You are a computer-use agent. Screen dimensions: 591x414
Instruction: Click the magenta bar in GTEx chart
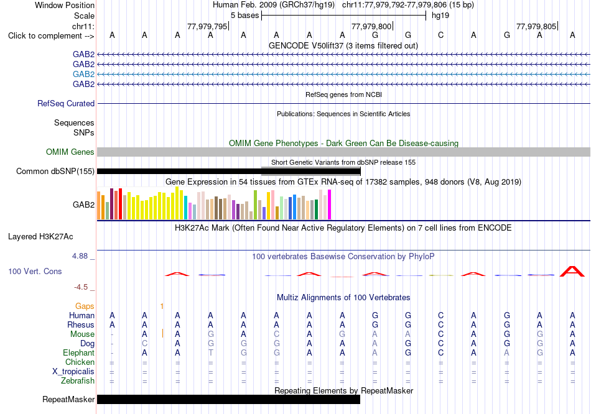330,205
